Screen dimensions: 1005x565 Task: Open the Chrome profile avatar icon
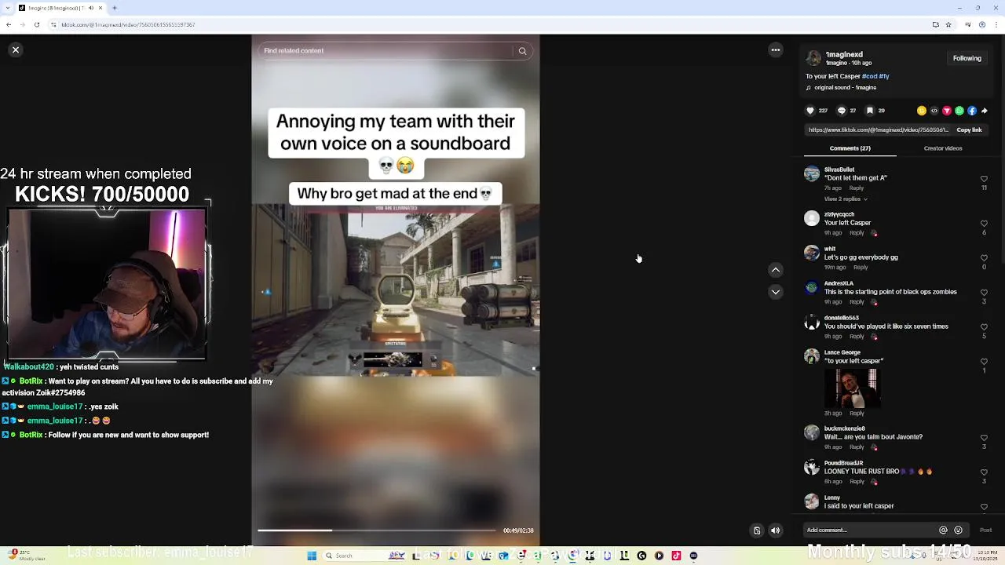(981, 25)
